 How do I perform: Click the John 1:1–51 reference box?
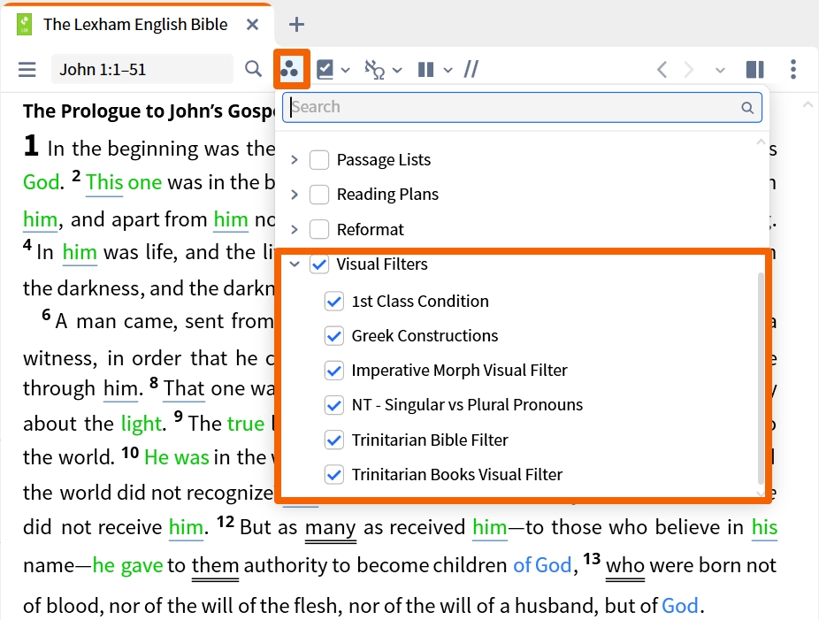click(x=142, y=69)
